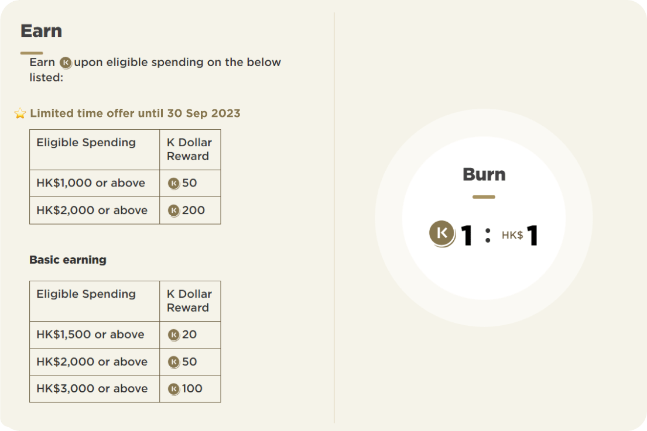
Task: Click the K coin icon beside 200 reward
Action: tap(174, 211)
